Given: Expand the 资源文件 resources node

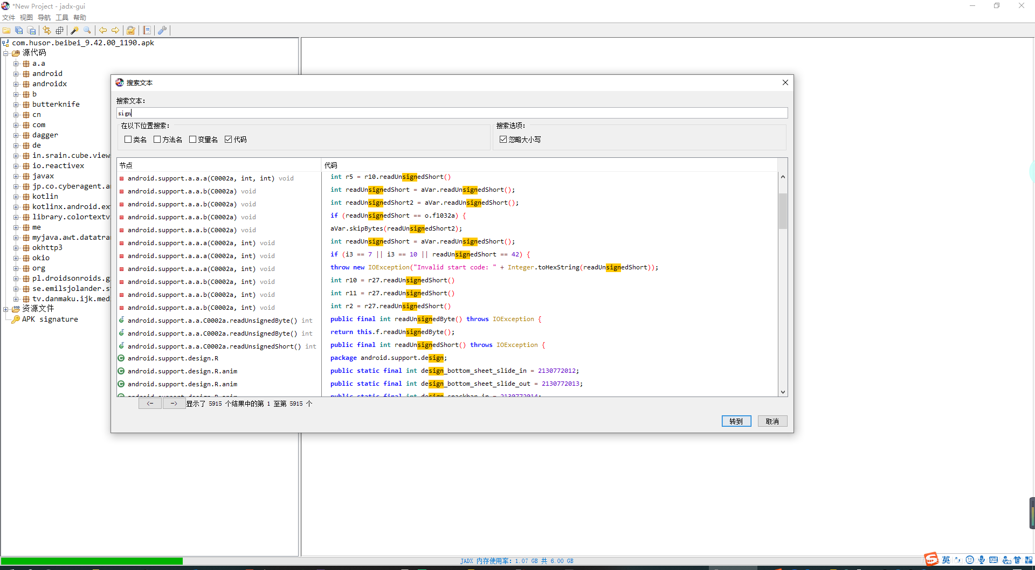Looking at the screenshot, I should click(x=6, y=309).
